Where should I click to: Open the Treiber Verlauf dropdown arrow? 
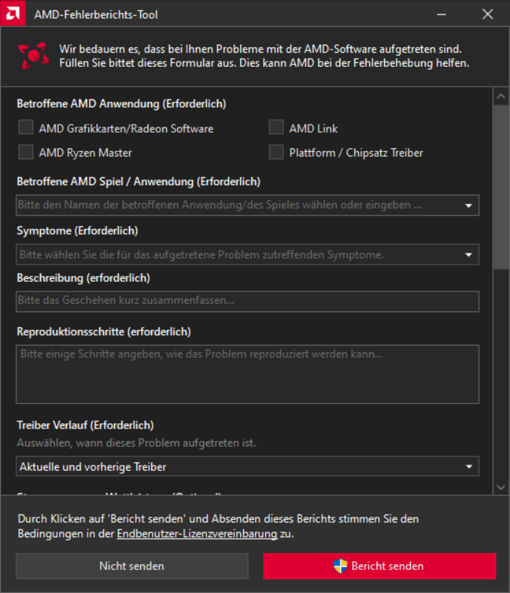pyautogui.click(x=468, y=466)
